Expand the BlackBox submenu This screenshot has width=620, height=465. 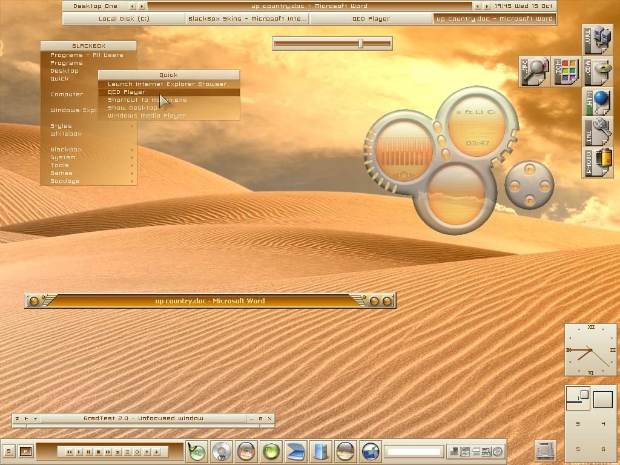88,150
